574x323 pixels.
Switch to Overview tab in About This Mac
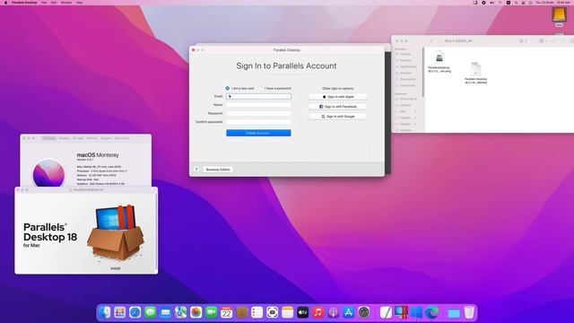coord(49,138)
